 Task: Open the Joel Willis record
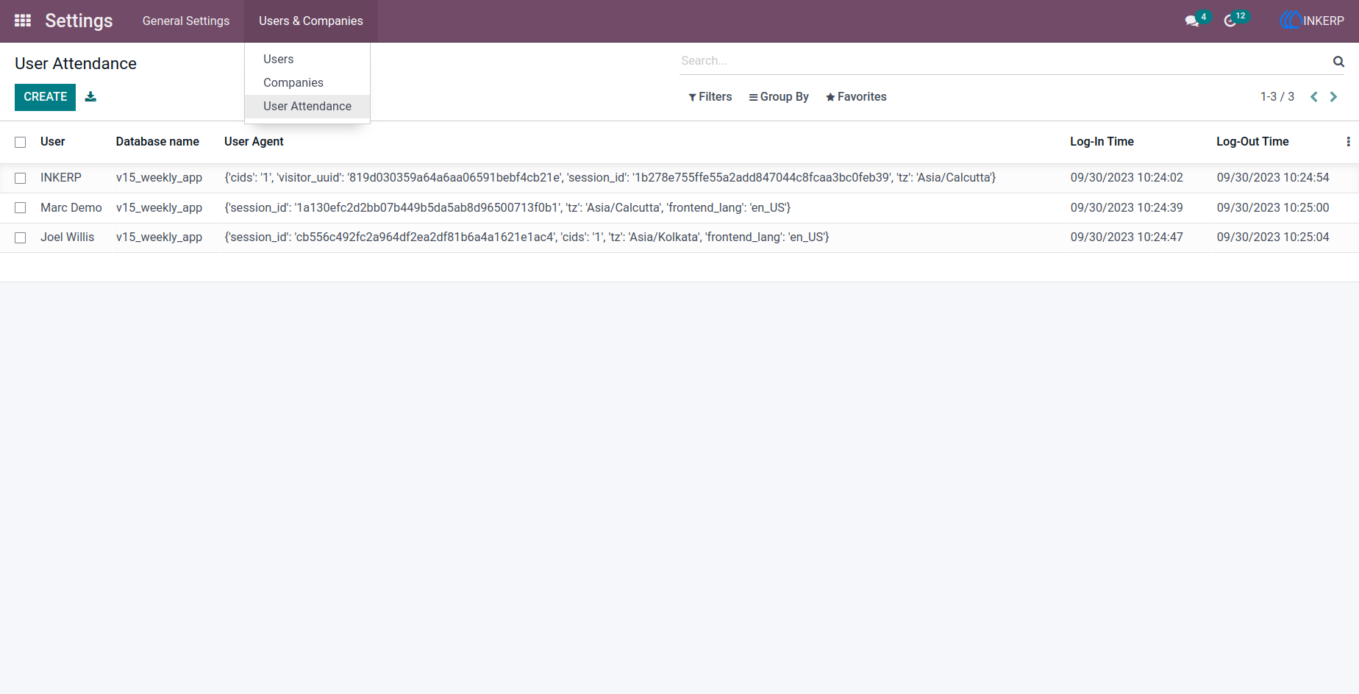point(68,237)
